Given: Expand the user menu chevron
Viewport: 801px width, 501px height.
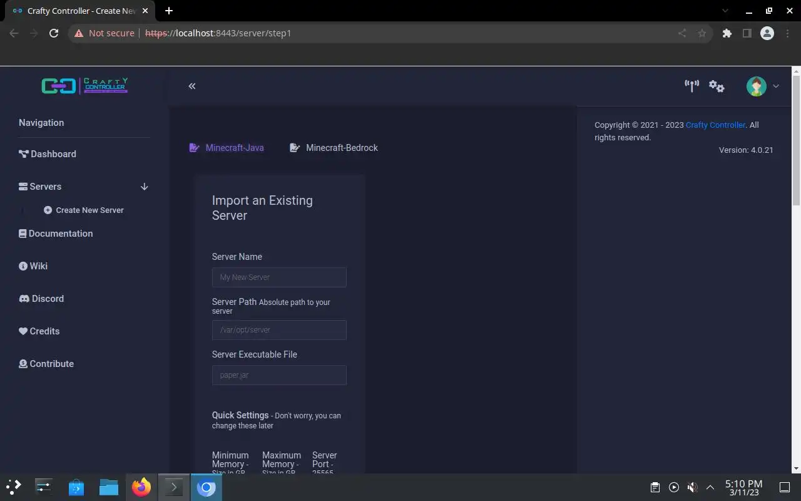Looking at the screenshot, I should tap(776, 86).
